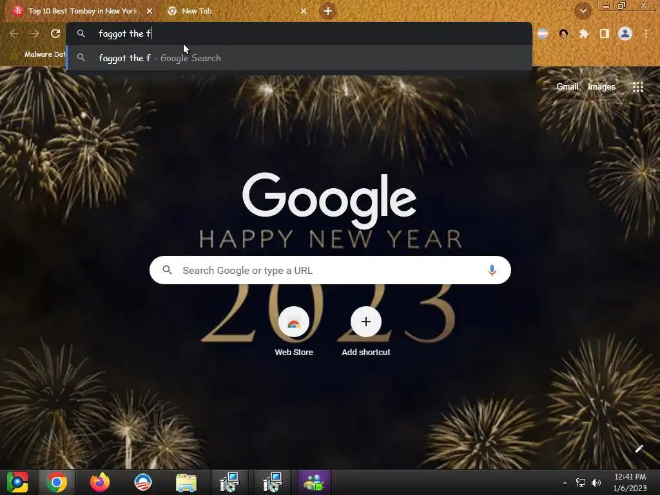Image resolution: width=660 pixels, height=495 pixels.
Task: Open the Gmail link
Action: pyautogui.click(x=567, y=87)
